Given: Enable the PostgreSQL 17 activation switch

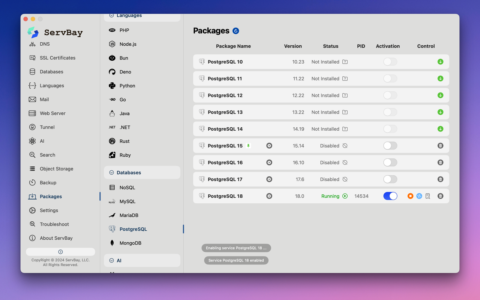Looking at the screenshot, I should pos(390,179).
